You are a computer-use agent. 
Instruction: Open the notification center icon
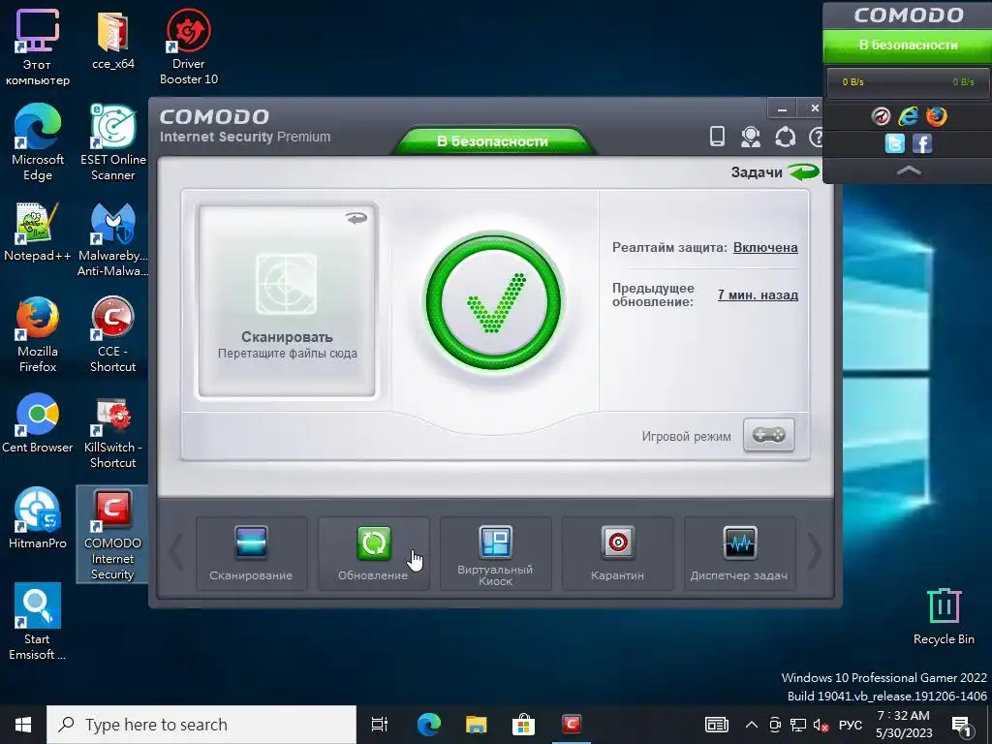(962, 725)
